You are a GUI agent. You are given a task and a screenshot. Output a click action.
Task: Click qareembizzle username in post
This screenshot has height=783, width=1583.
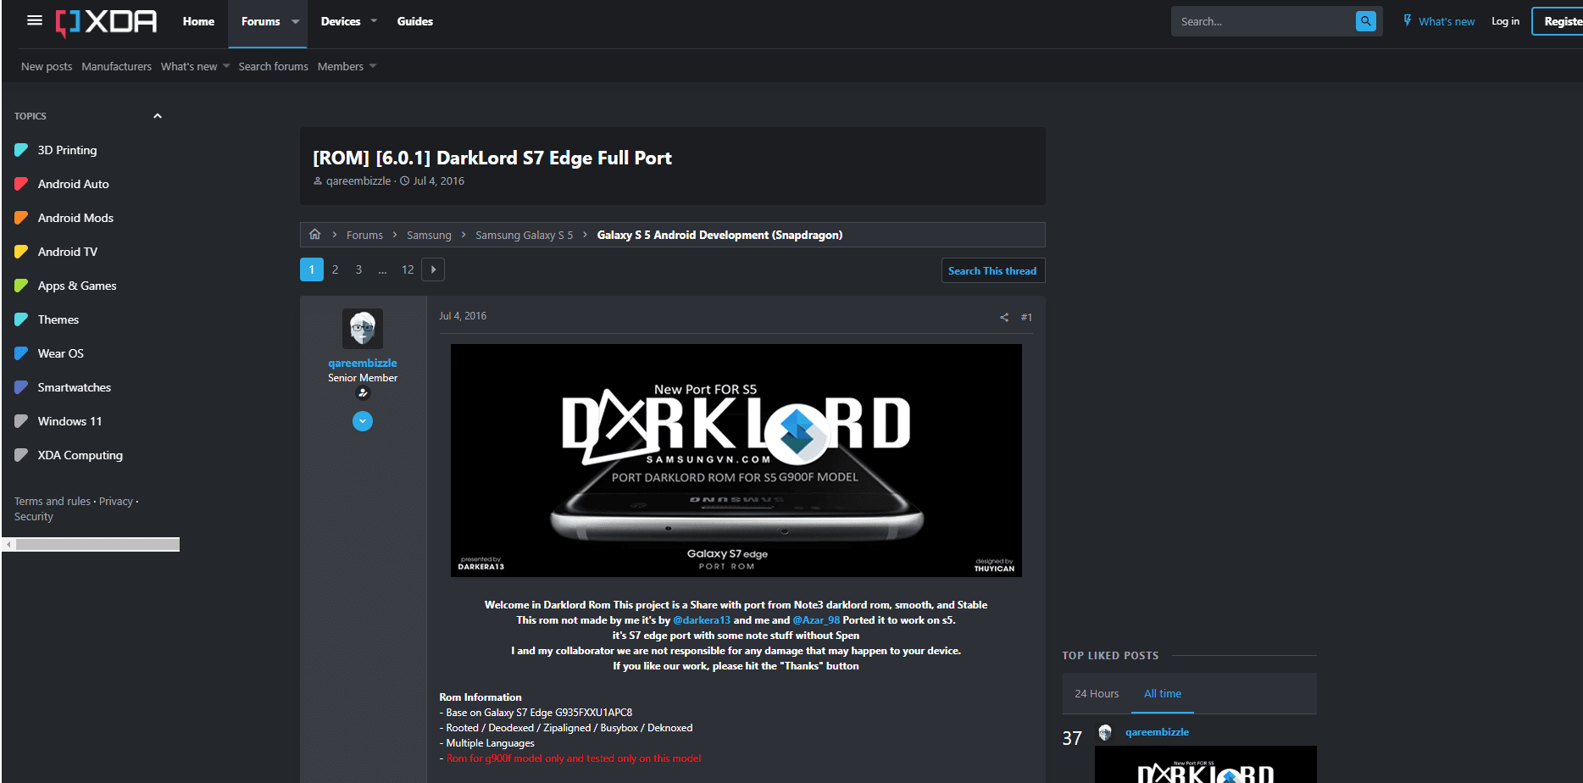(363, 363)
